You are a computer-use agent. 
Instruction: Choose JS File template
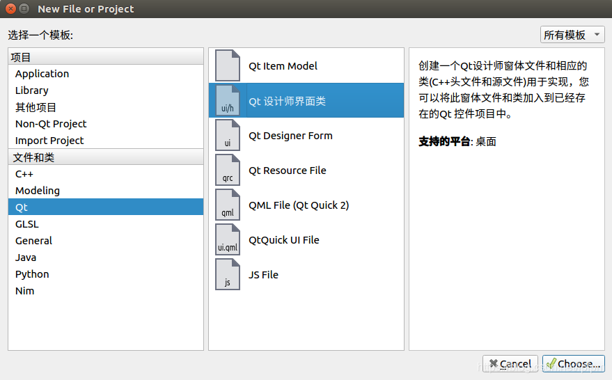pos(306,274)
